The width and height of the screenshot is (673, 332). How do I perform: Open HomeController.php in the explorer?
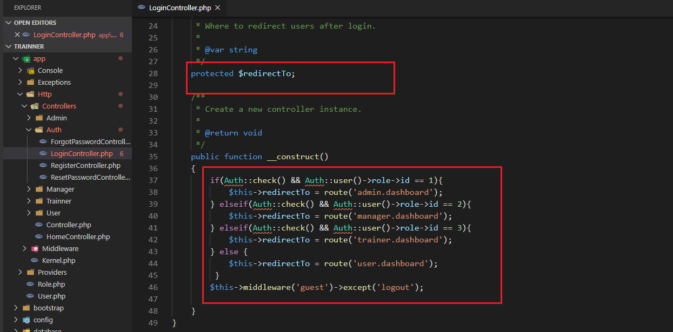pyautogui.click(x=78, y=237)
